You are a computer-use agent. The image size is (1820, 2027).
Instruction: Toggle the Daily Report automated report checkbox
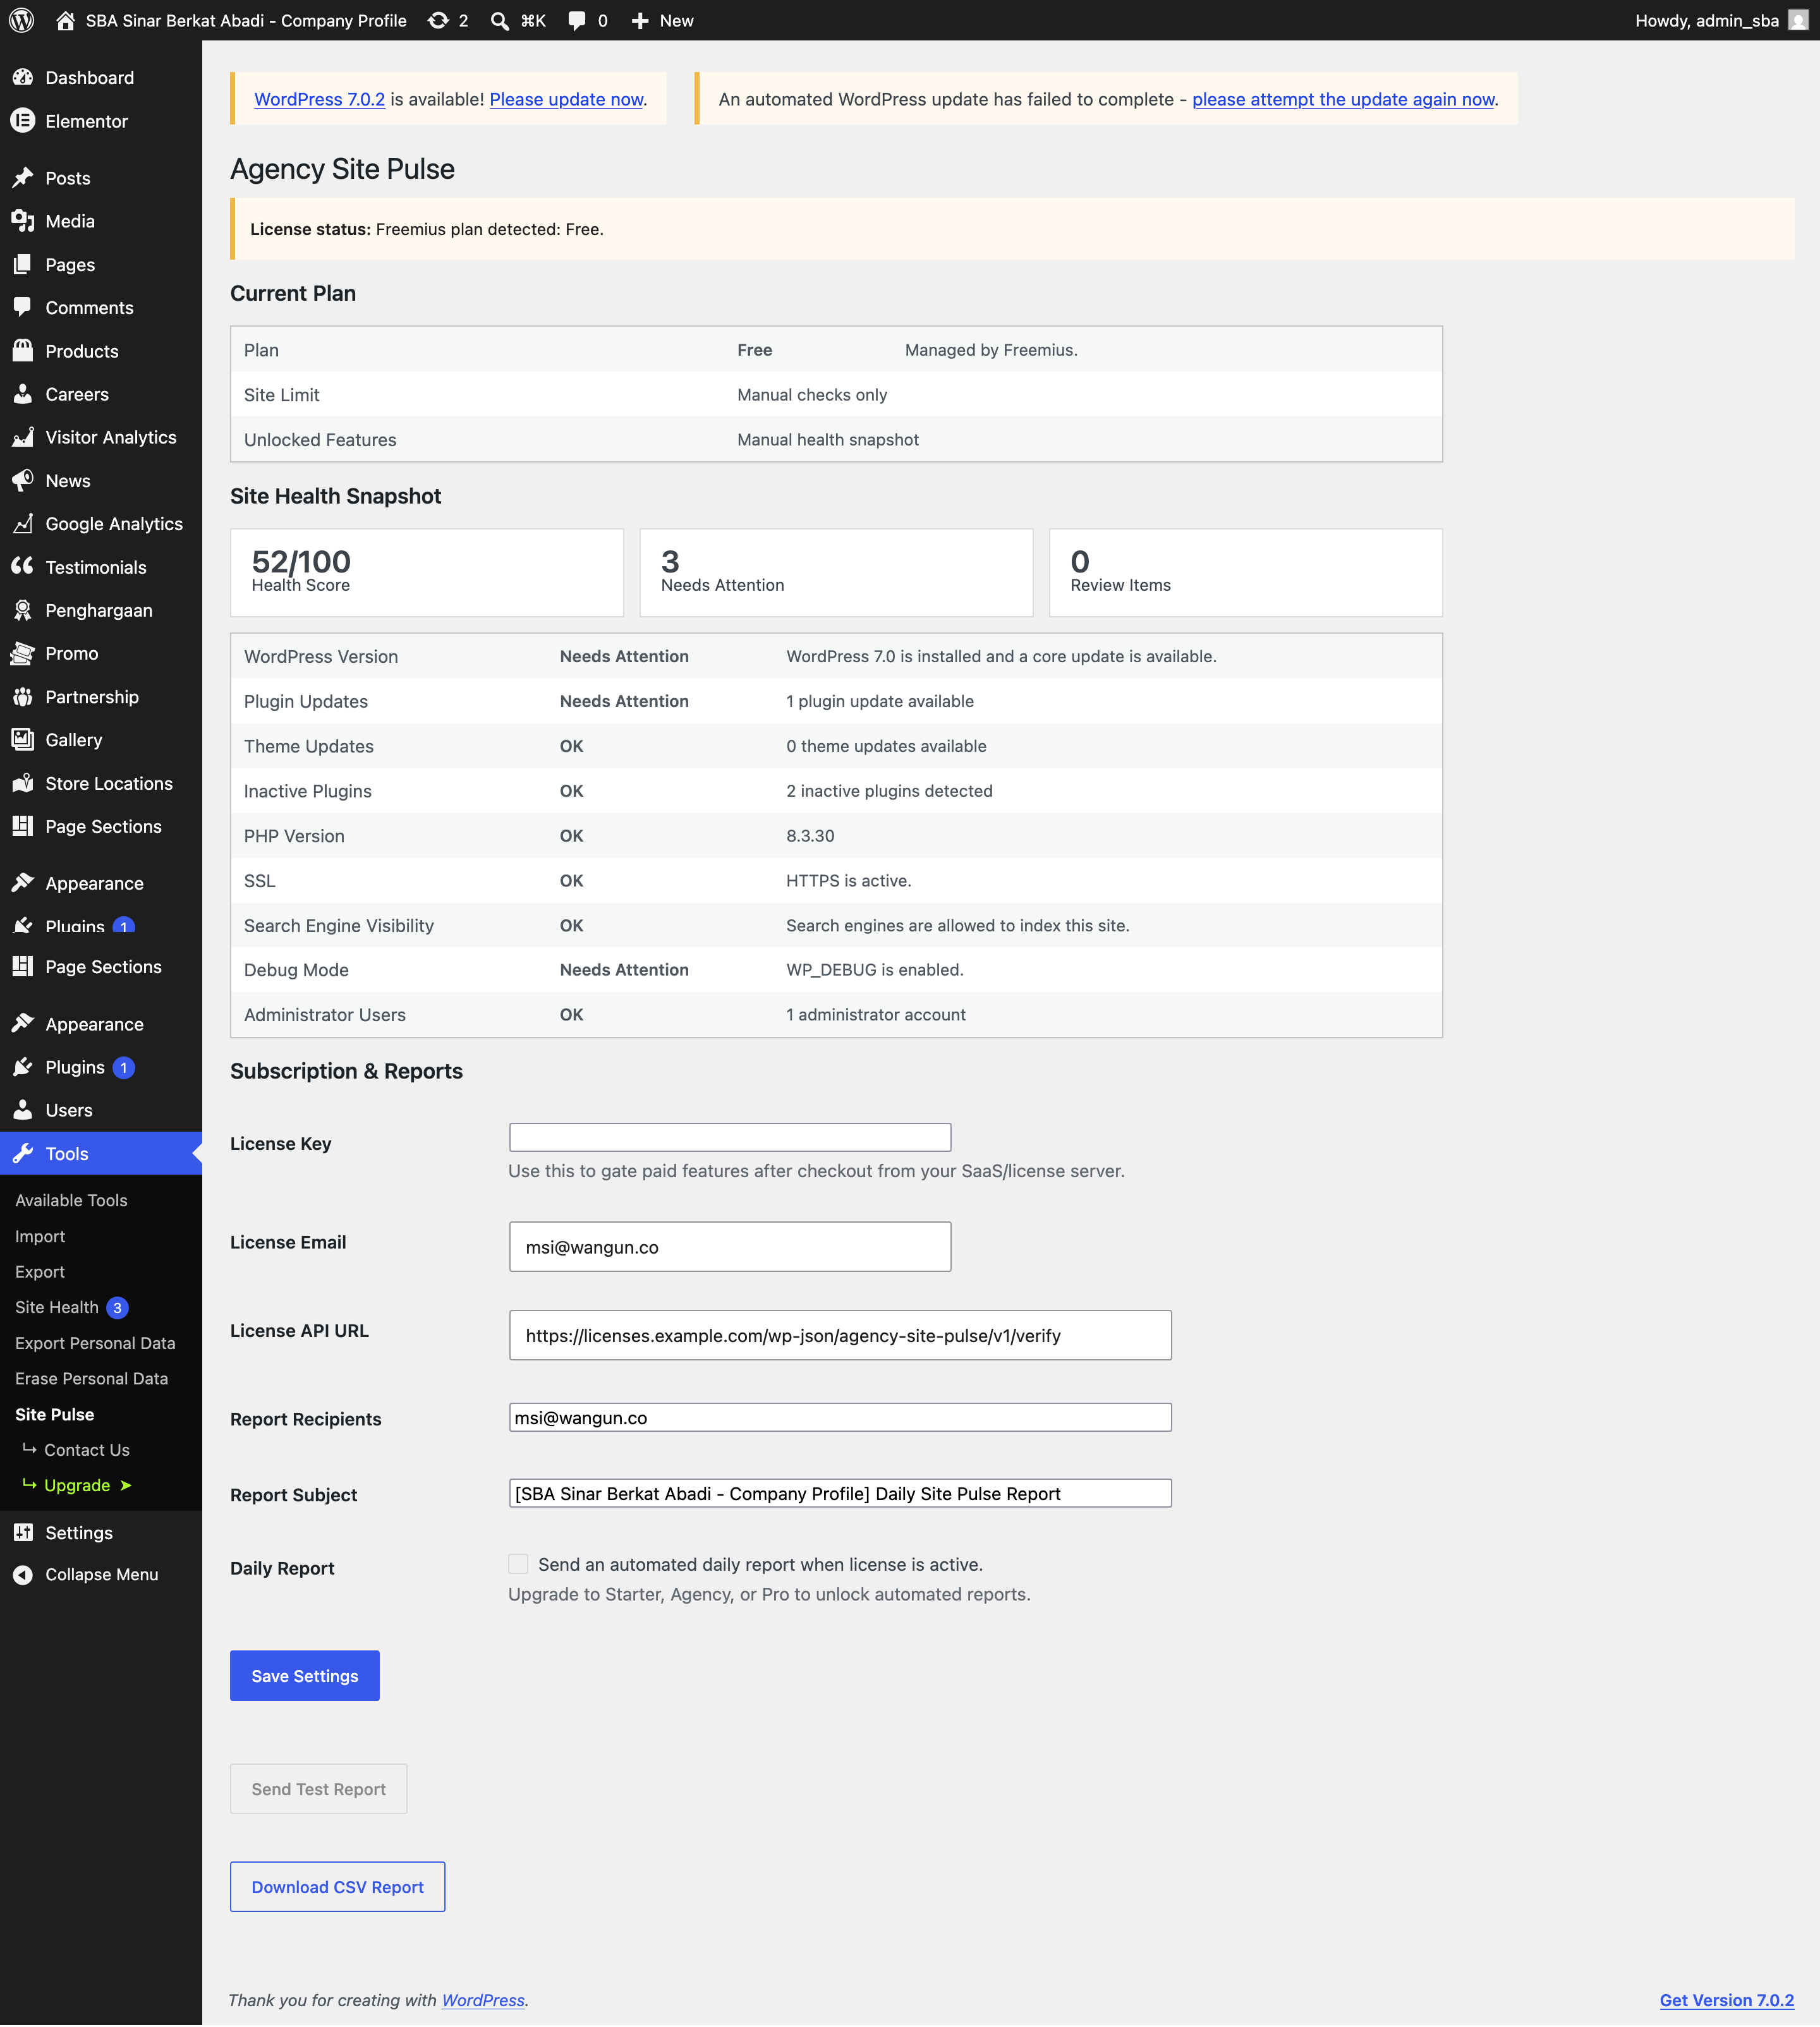518,1564
